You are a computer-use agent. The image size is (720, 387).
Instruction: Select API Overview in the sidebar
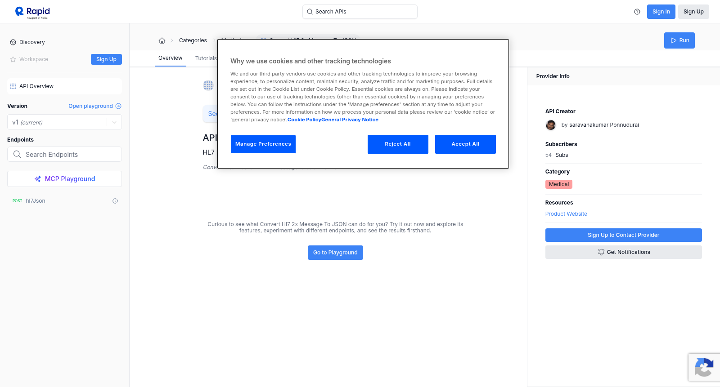pyautogui.click(x=64, y=86)
